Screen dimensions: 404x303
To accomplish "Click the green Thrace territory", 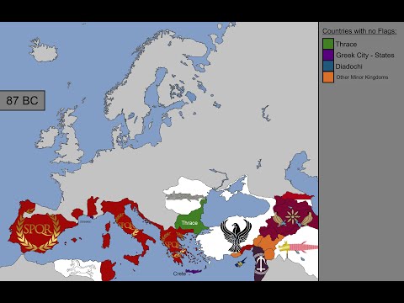I will [x=192, y=219].
